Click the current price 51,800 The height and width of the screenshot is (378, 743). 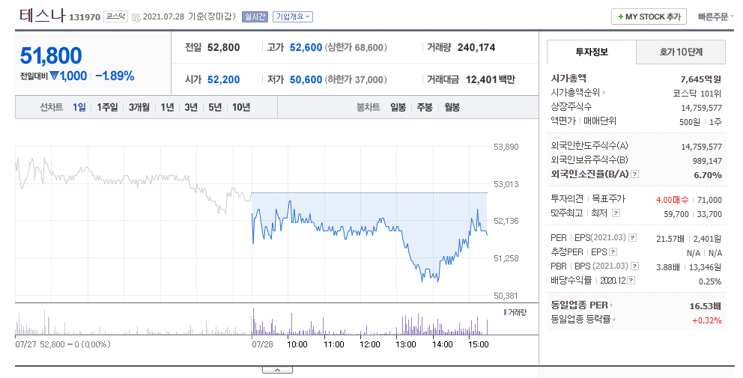pos(51,56)
